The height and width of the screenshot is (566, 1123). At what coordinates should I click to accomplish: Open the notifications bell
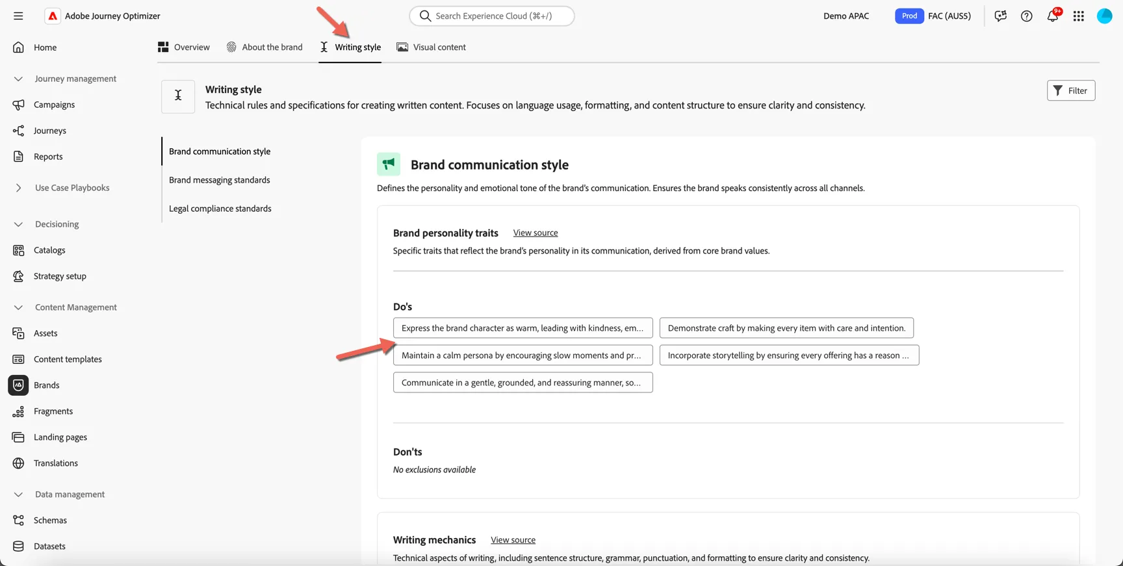(x=1053, y=16)
